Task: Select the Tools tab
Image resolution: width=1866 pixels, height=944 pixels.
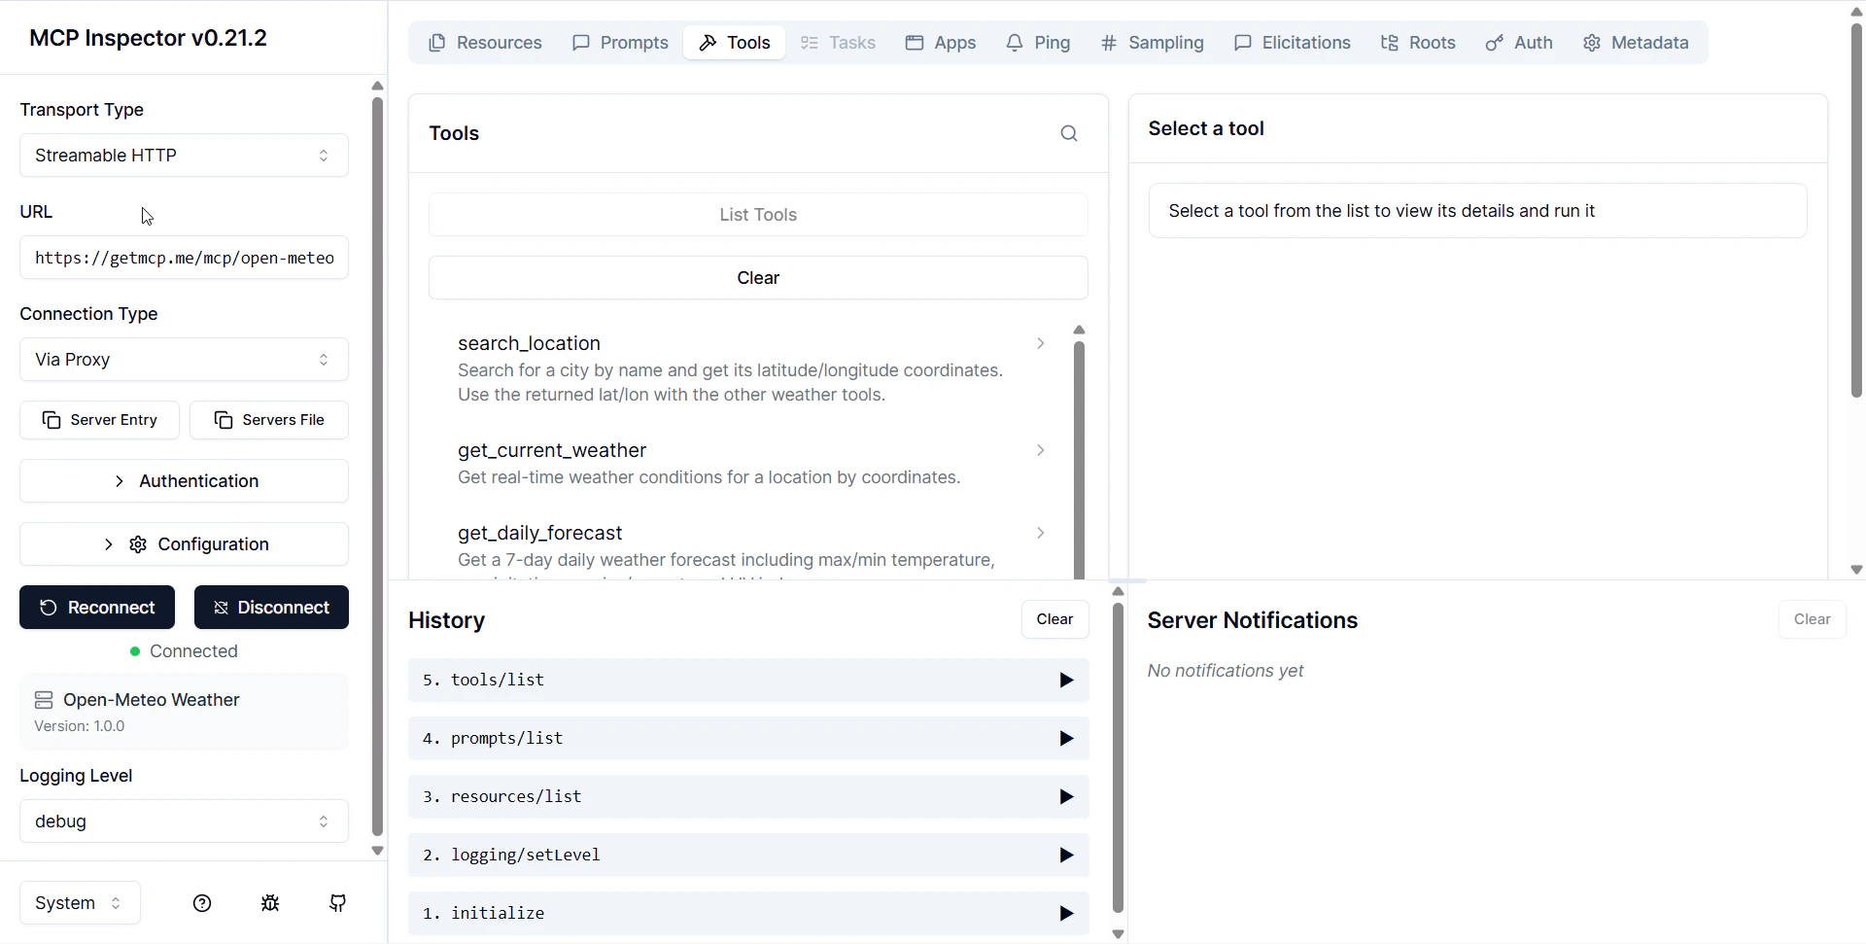Action: click(x=735, y=43)
